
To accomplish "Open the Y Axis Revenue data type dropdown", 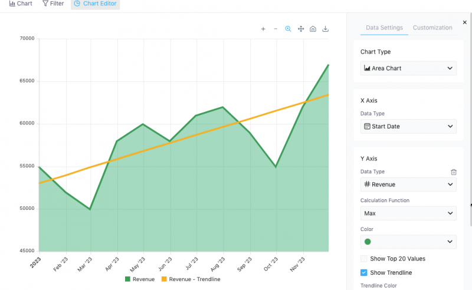I will [x=408, y=184].
